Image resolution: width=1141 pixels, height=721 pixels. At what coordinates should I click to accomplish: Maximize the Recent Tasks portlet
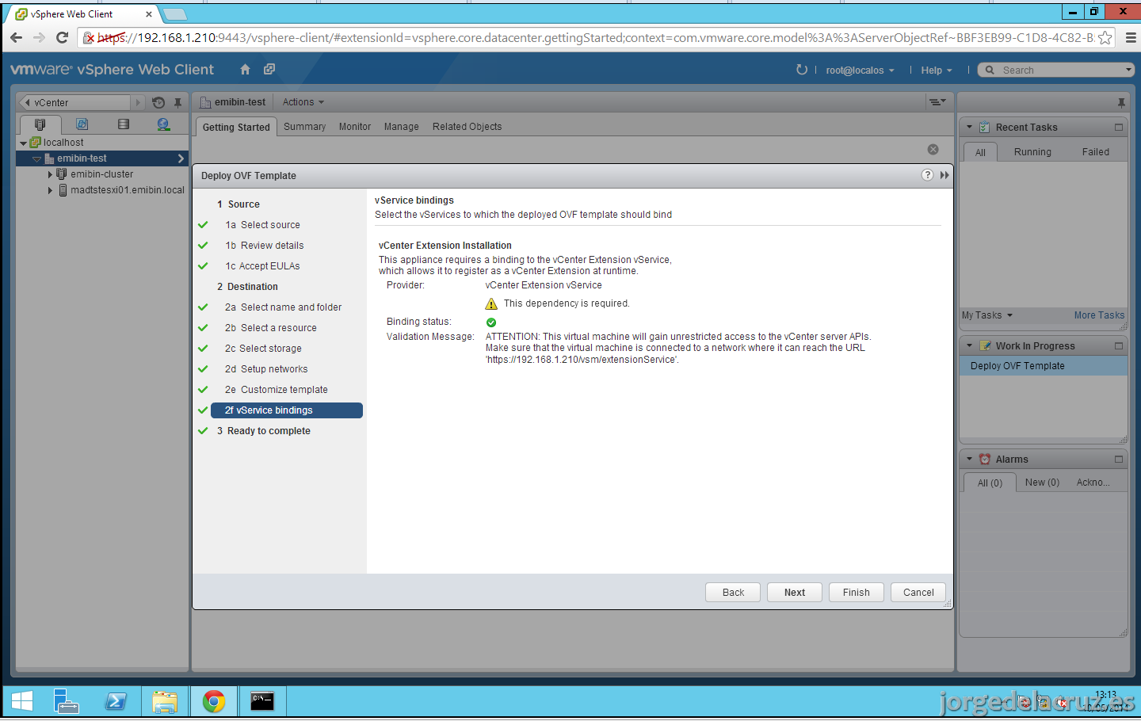(x=1119, y=128)
